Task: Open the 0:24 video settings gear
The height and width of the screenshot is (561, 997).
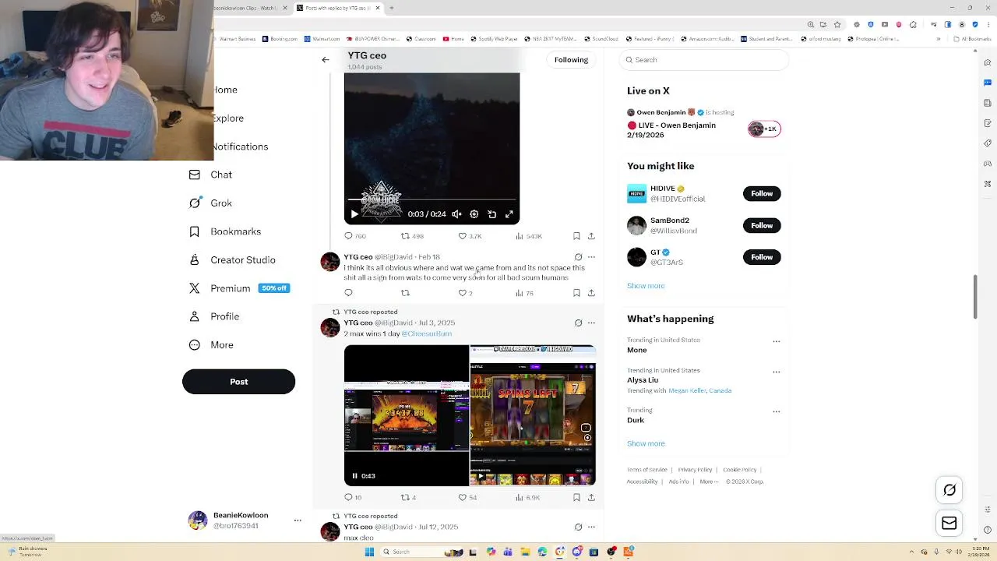Action: point(474,214)
